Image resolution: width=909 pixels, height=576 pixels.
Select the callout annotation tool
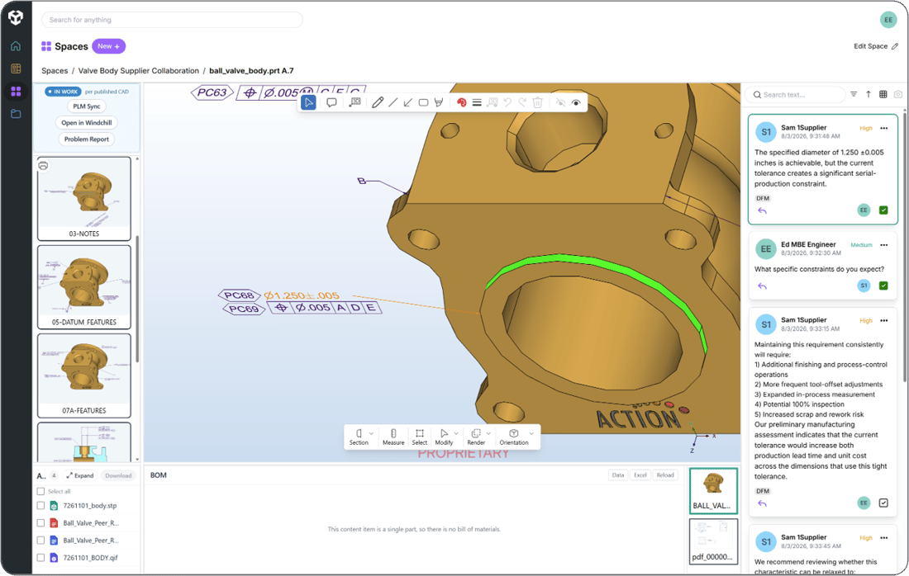[x=355, y=102]
